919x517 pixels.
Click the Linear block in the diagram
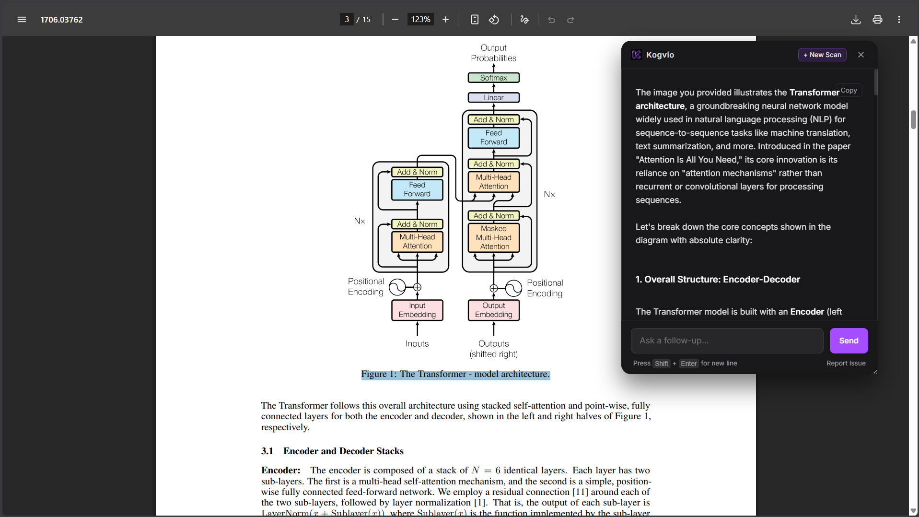493,97
